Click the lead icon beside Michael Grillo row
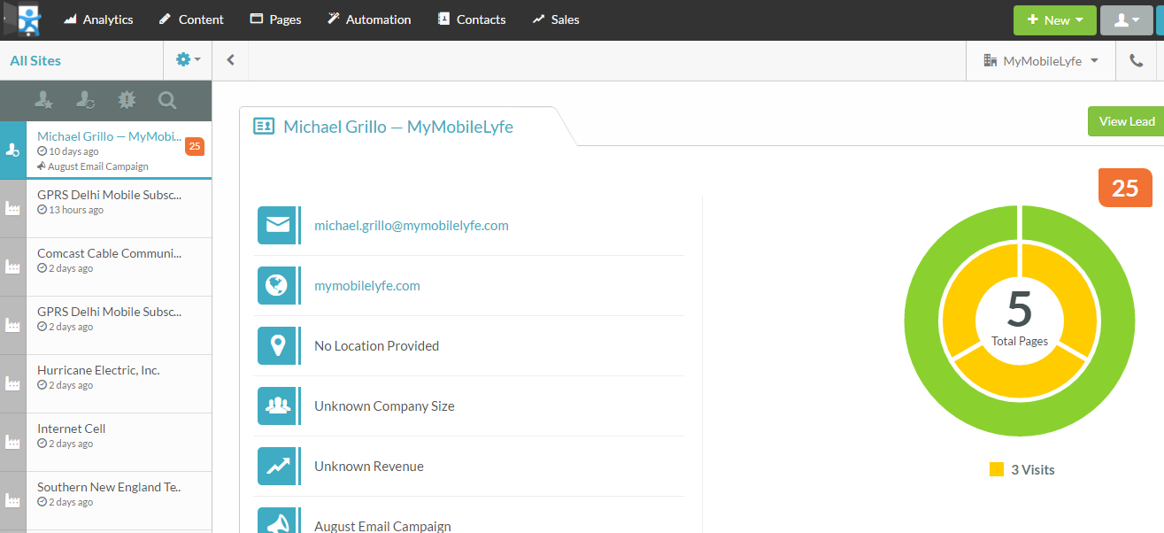 point(12,151)
